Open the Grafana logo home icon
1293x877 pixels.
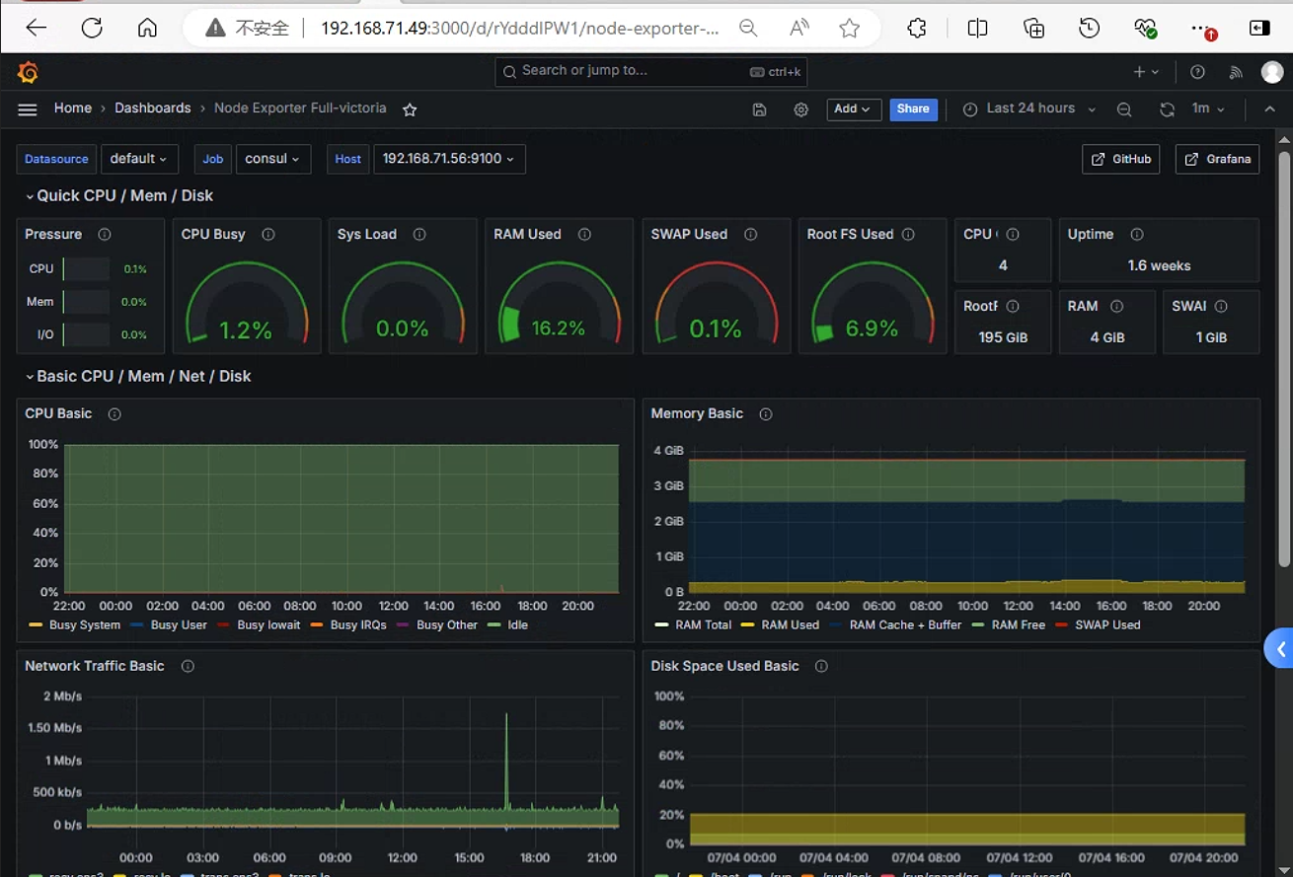[28, 72]
